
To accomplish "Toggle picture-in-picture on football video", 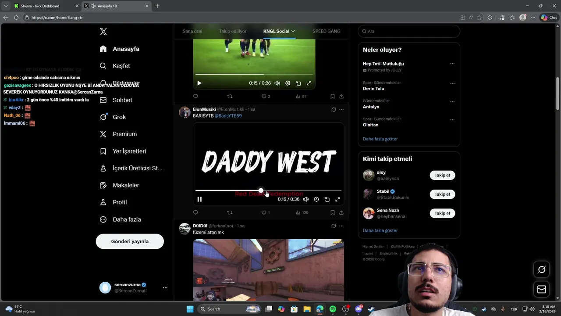I will pos(298,83).
